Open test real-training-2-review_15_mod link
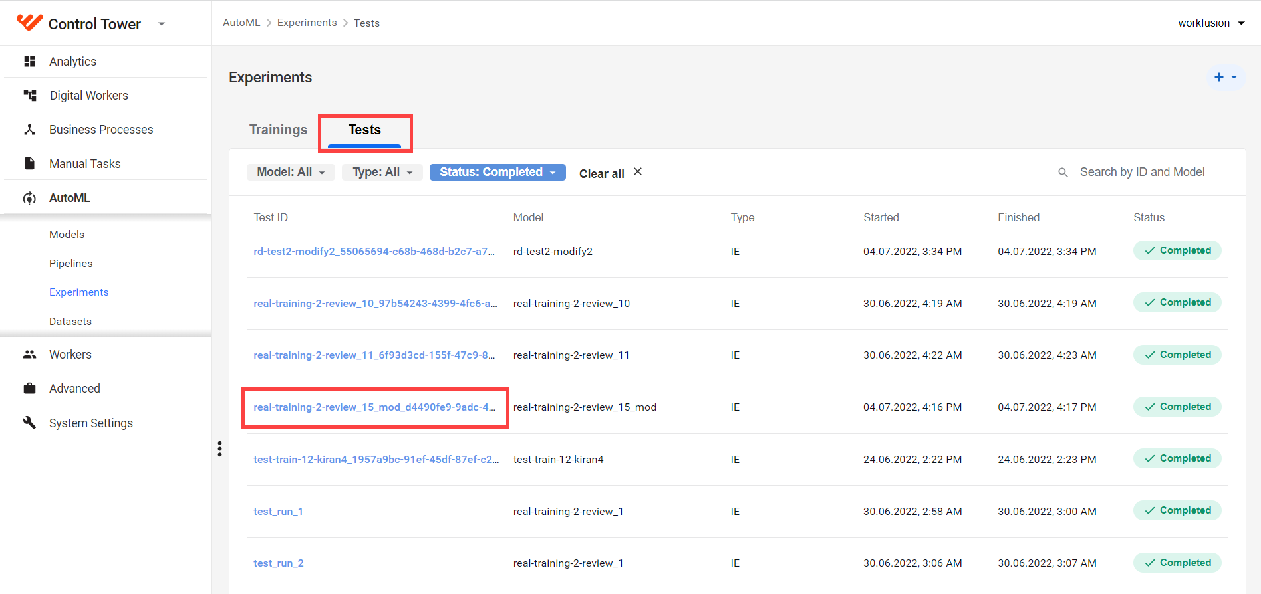1261x594 pixels. point(374,407)
